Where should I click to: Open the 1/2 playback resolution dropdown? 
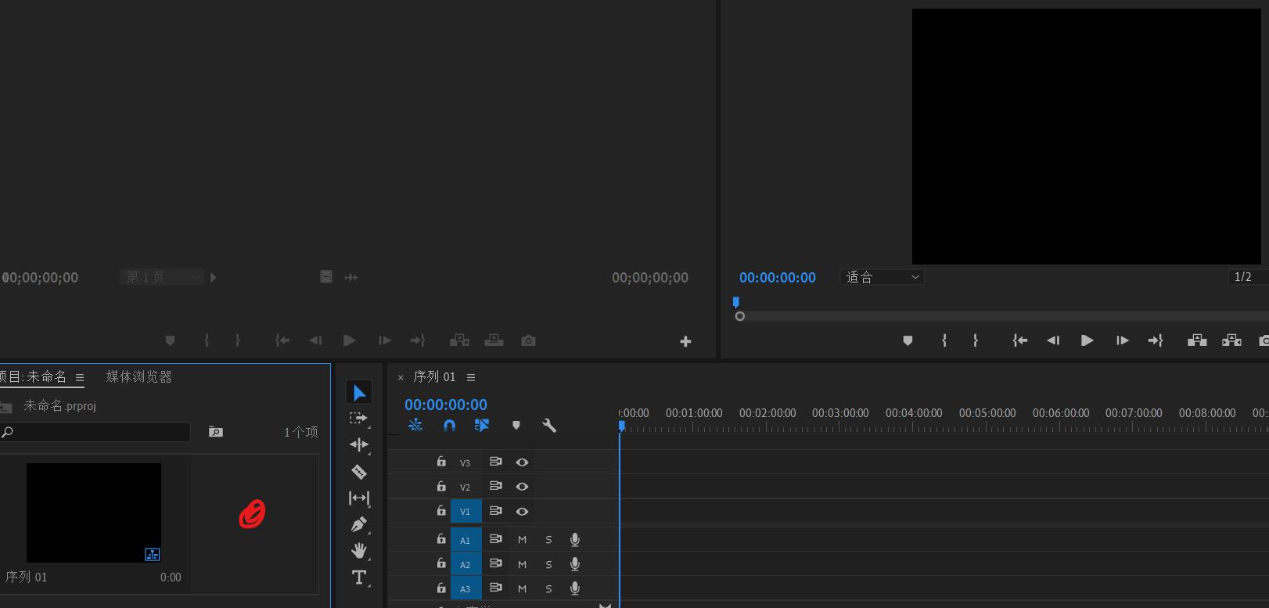click(x=1248, y=277)
